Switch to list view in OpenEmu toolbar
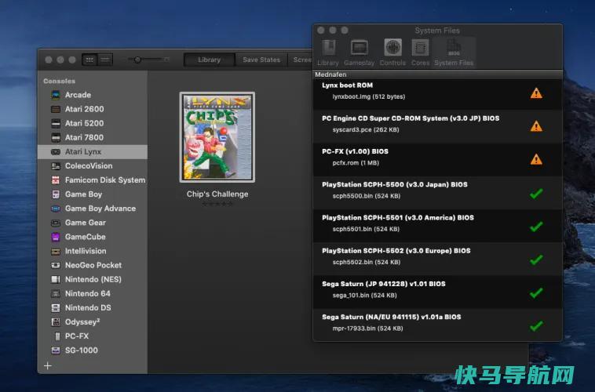 [x=105, y=60]
